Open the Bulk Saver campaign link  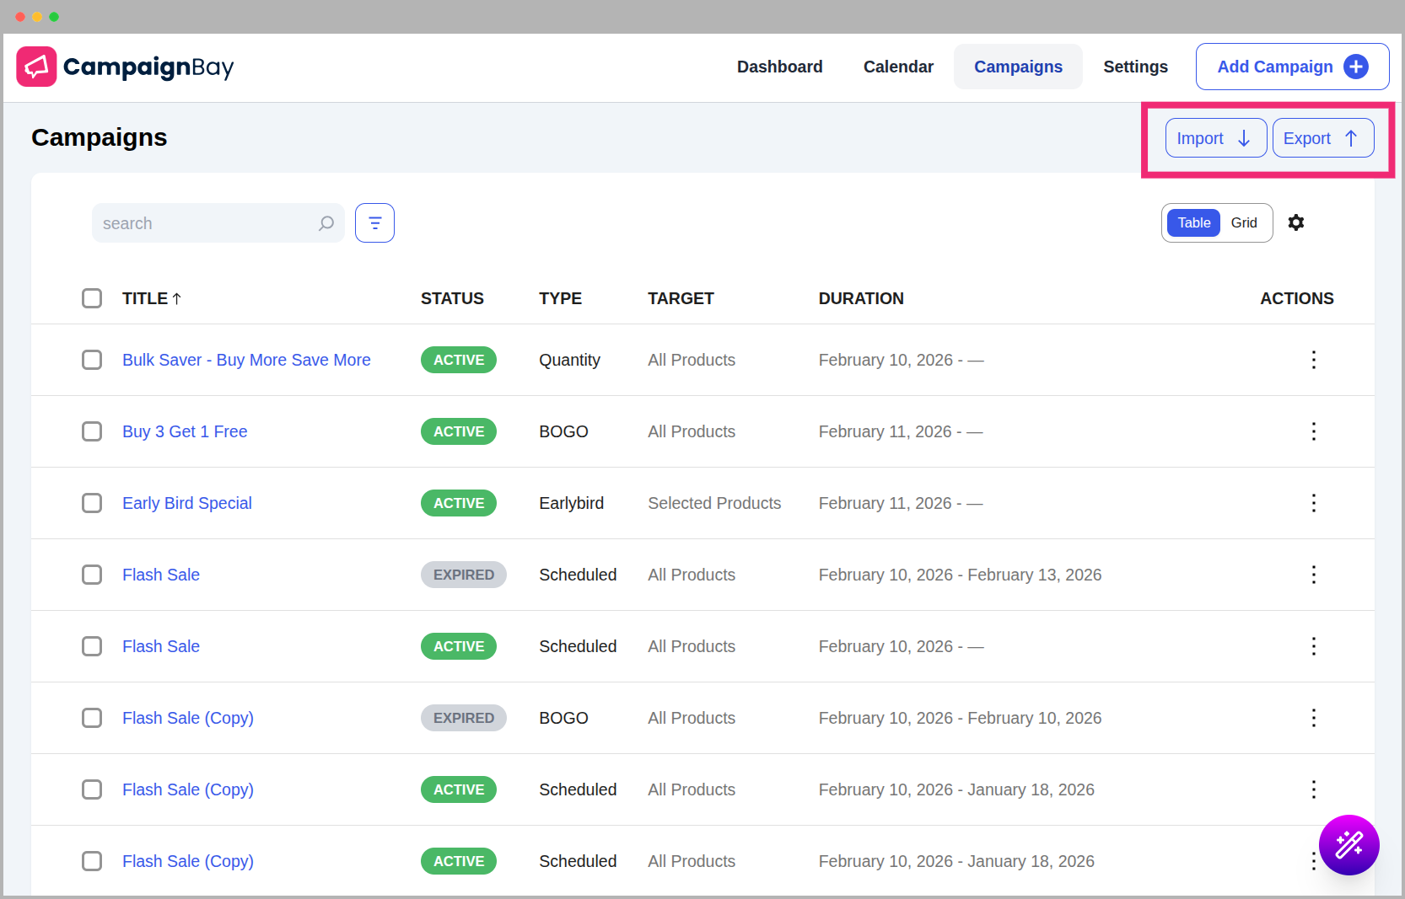(246, 360)
